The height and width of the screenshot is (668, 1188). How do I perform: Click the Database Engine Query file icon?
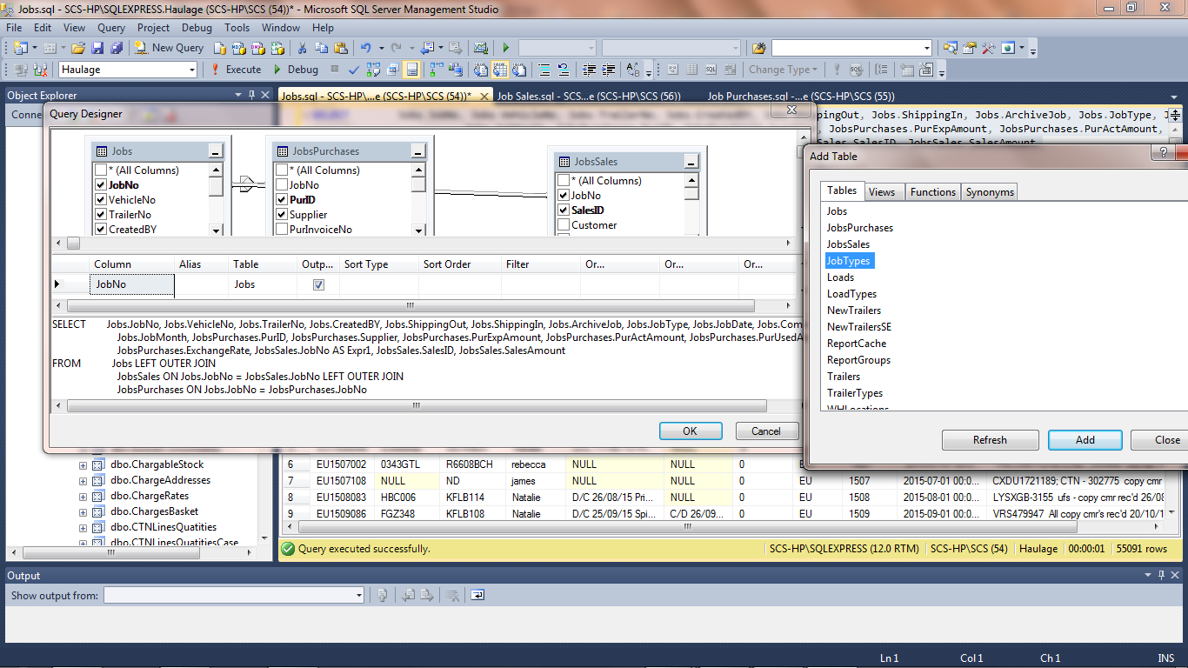tap(219, 48)
